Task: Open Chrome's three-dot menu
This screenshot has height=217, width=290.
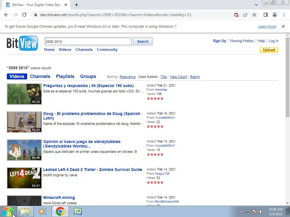Action: tap(284, 15)
